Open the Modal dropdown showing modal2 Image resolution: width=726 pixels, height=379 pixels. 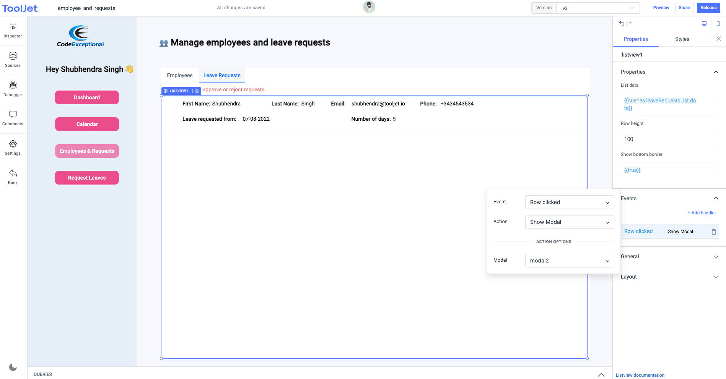click(x=569, y=261)
